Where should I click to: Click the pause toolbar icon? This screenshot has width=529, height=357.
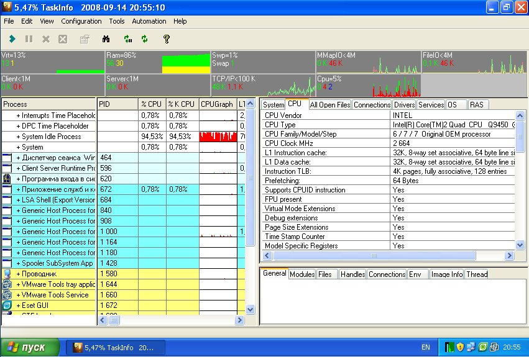click(x=29, y=39)
